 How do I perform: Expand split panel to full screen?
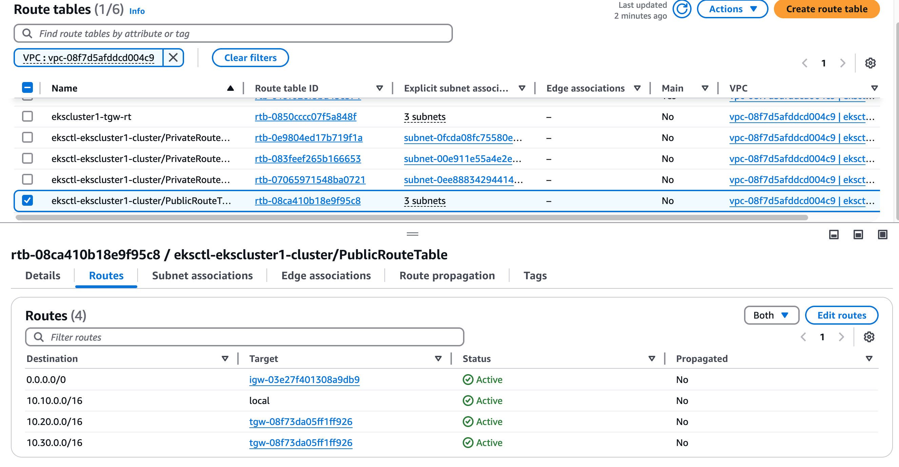pyautogui.click(x=882, y=235)
